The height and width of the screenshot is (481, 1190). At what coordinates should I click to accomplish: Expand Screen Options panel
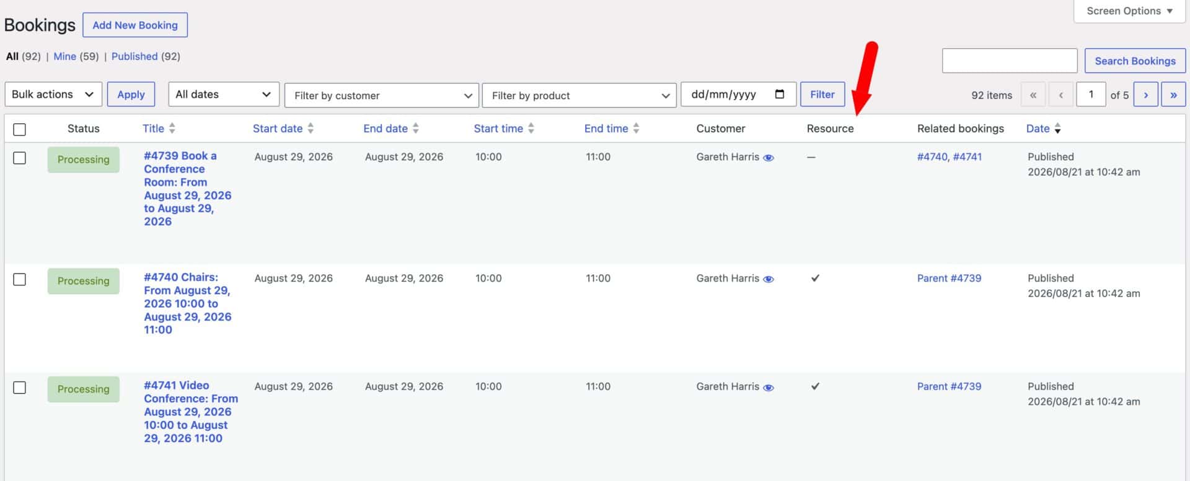pyautogui.click(x=1129, y=11)
